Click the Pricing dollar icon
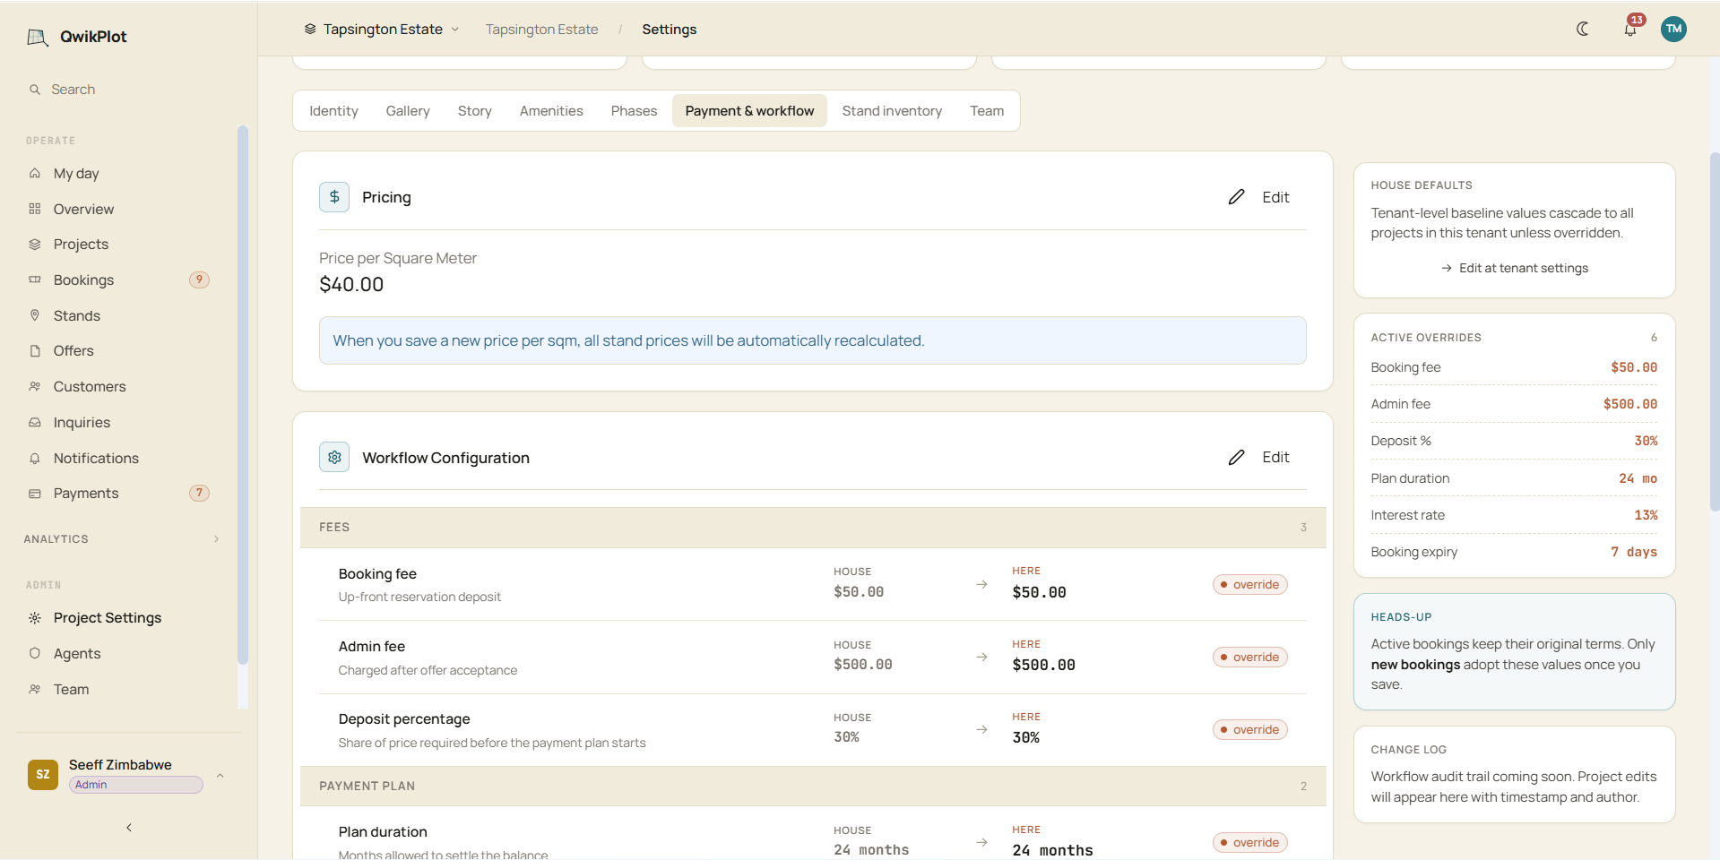 [x=334, y=197]
